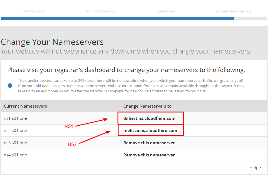Click current nameserver ns3.s01.one

coord(15,143)
